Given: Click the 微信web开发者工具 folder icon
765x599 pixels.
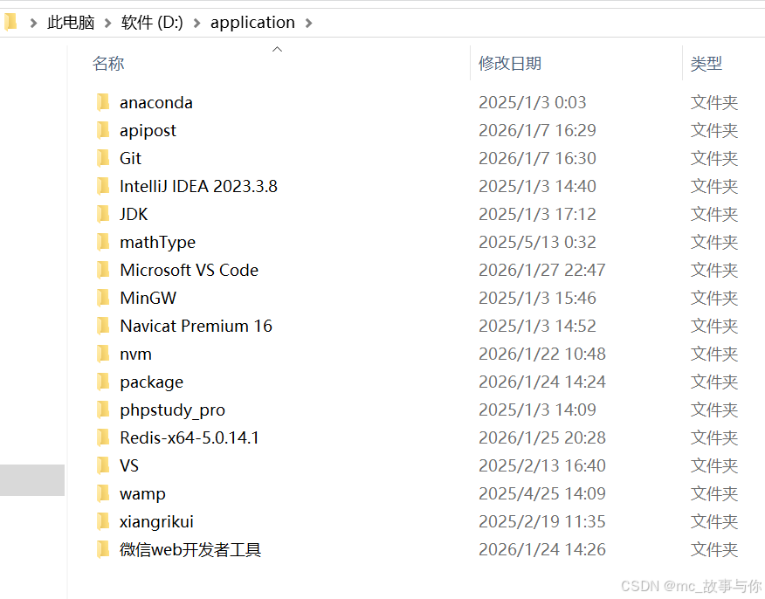Looking at the screenshot, I should (103, 549).
